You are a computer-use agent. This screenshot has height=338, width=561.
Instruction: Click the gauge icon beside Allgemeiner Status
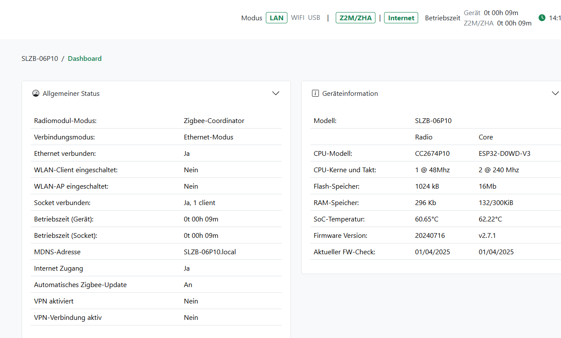pos(36,93)
